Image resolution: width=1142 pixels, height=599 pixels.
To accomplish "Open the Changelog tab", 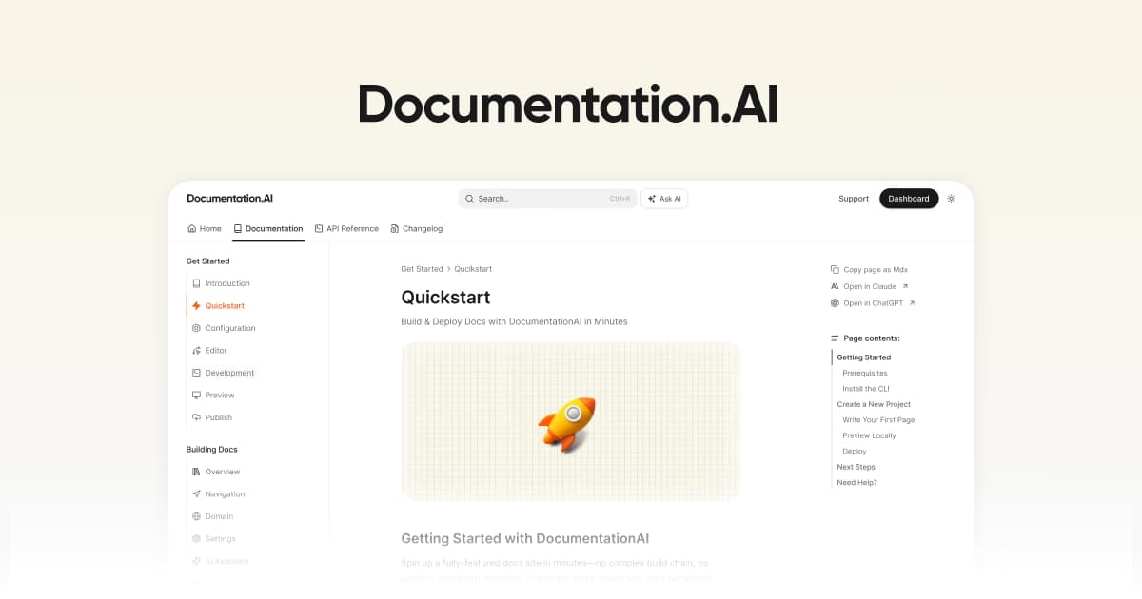I will 416,229.
